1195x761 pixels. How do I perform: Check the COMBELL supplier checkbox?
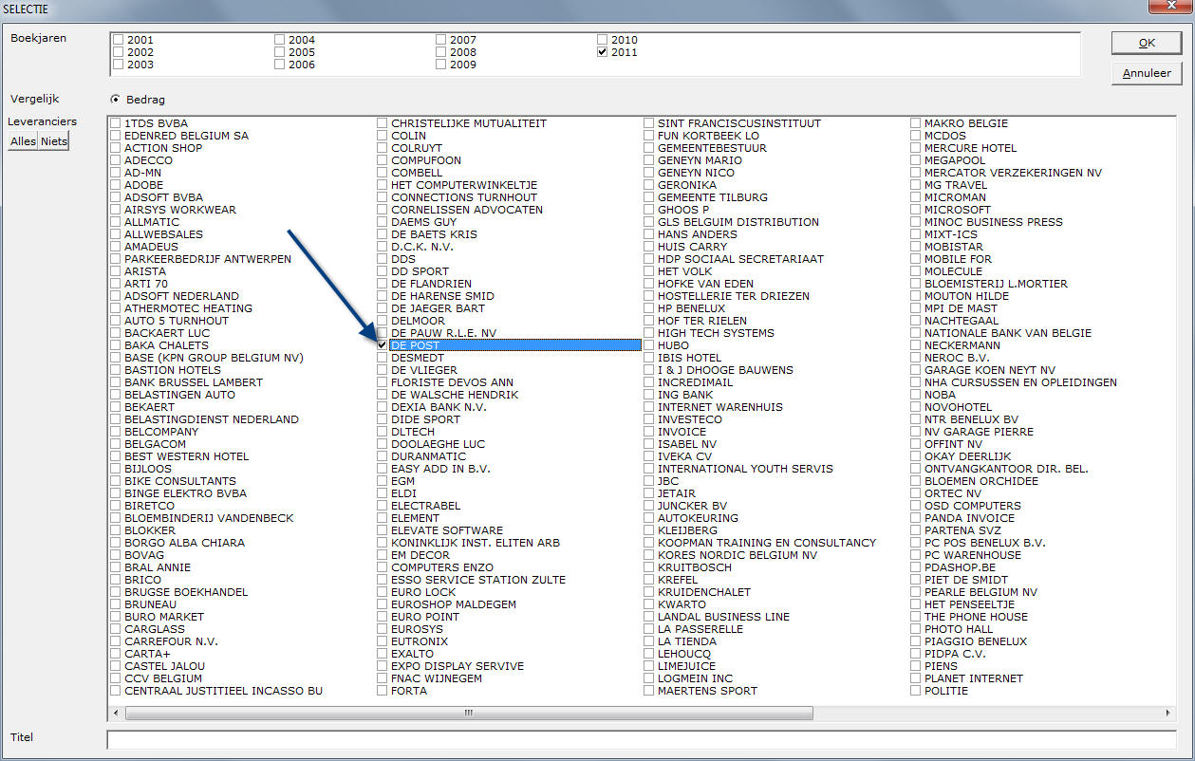point(382,173)
